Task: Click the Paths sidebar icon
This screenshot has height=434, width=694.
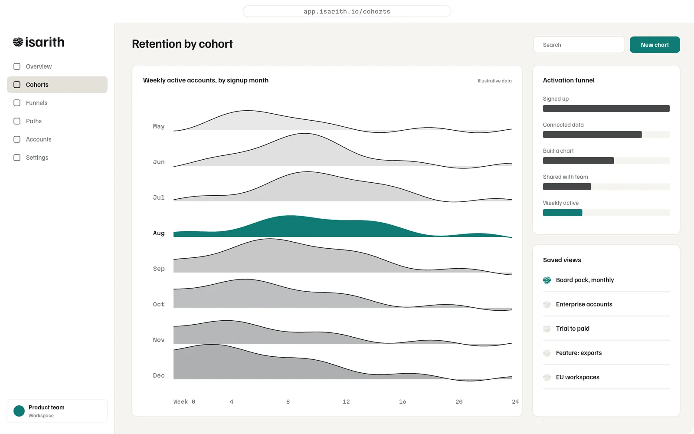Action: click(x=17, y=121)
